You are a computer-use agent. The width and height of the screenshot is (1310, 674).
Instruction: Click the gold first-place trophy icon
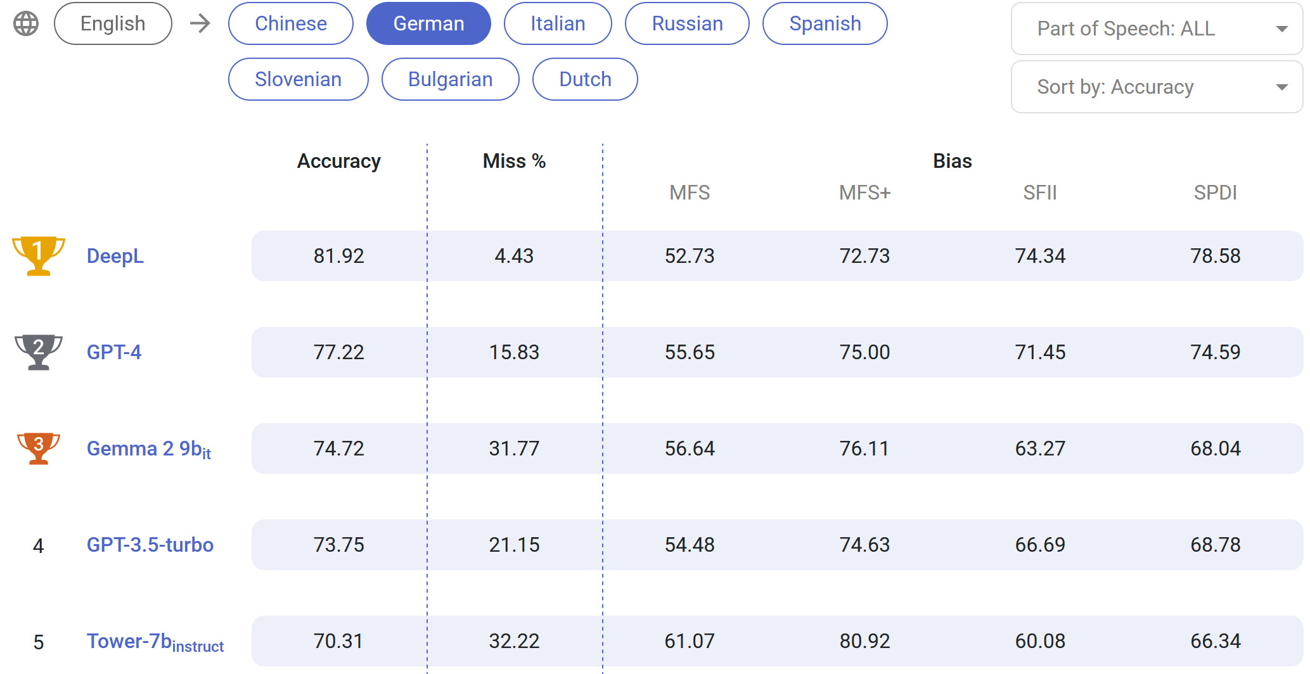(x=38, y=255)
